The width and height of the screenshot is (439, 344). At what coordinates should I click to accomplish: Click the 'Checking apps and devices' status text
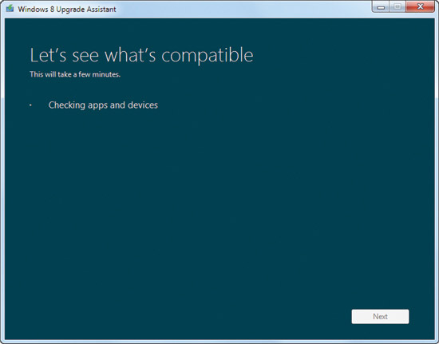[x=103, y=105]
